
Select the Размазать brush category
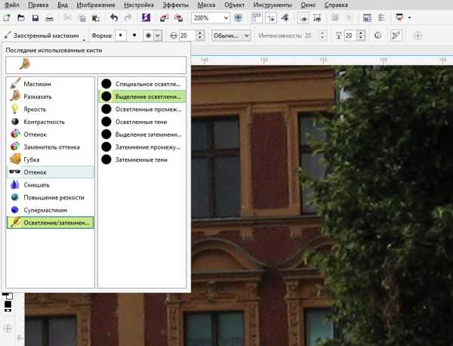(51, 97)
